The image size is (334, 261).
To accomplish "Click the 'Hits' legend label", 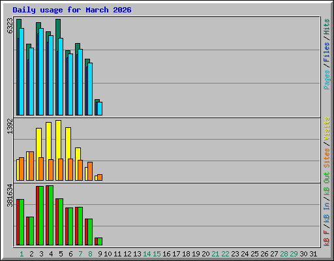I will (326, 27).
